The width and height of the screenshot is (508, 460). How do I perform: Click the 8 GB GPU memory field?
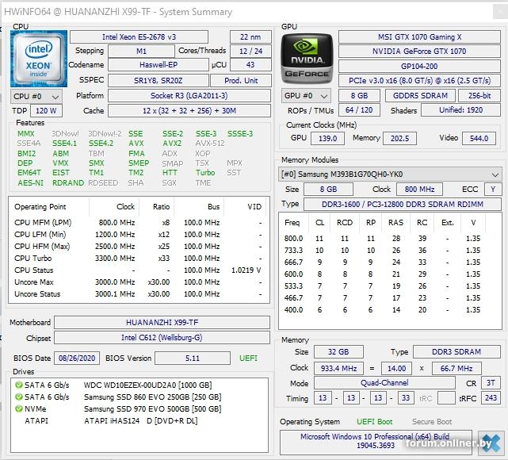point(359,96)
